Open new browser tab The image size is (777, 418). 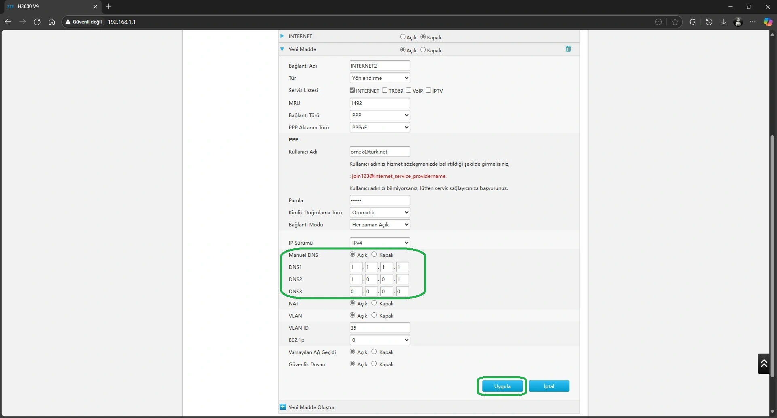[x=108, y=6]
